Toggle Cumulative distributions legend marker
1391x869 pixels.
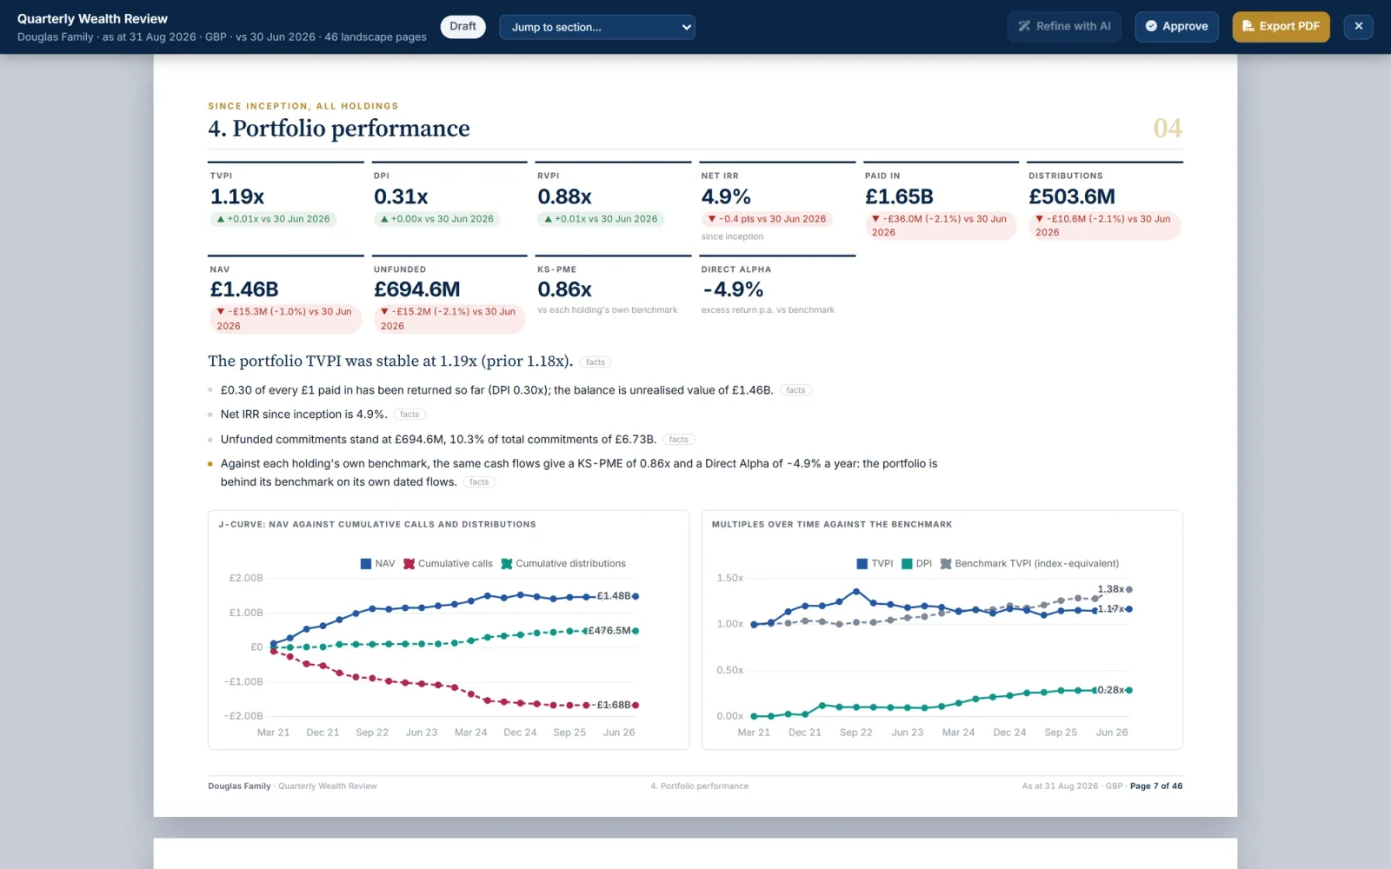pos(507,564)
